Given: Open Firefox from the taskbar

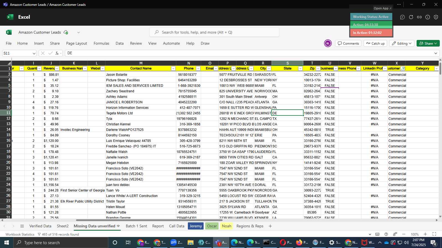Looking at the screenshot, I should [302, 242].
